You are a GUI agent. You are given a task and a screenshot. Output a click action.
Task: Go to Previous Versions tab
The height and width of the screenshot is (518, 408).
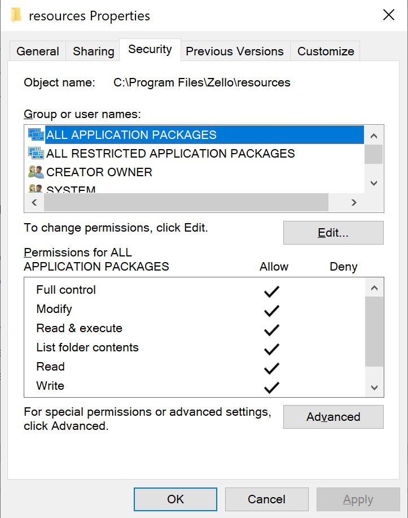[x=235, y=51]
